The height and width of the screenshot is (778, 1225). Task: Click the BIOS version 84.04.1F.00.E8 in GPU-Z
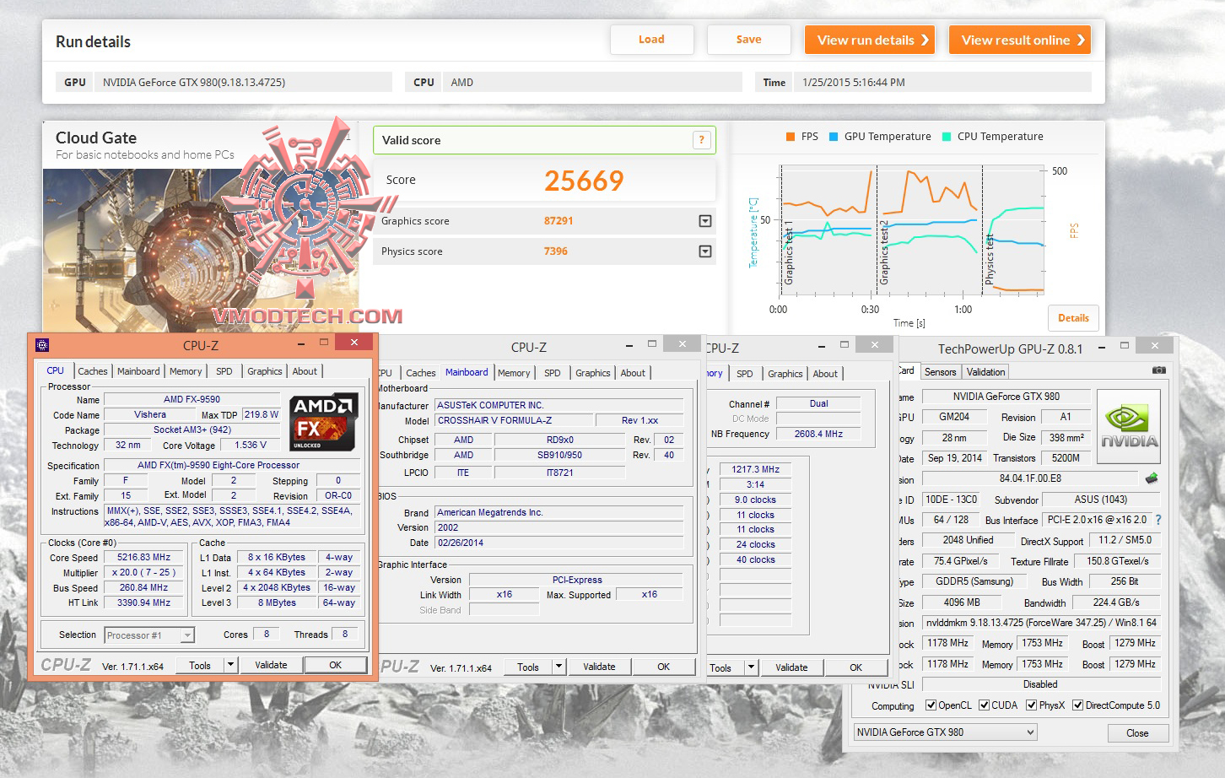point(1030,478)
